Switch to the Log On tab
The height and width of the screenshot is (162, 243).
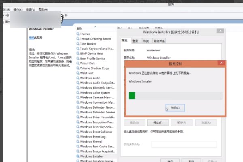pos(136,41)
